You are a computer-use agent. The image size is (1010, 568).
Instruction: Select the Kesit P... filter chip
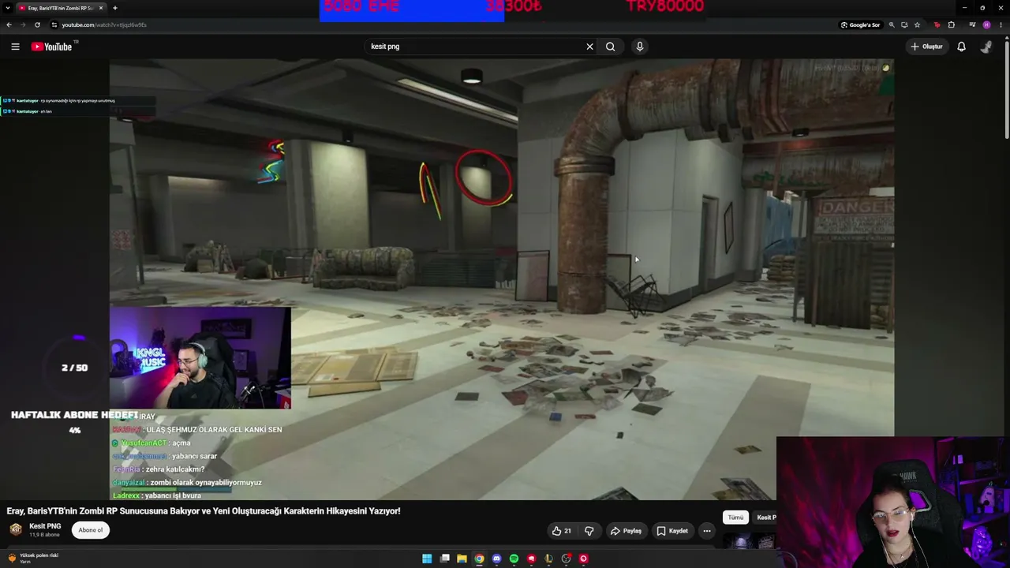[x=765, y=518]
